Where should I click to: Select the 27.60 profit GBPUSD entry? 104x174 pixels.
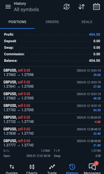point(52,84)
